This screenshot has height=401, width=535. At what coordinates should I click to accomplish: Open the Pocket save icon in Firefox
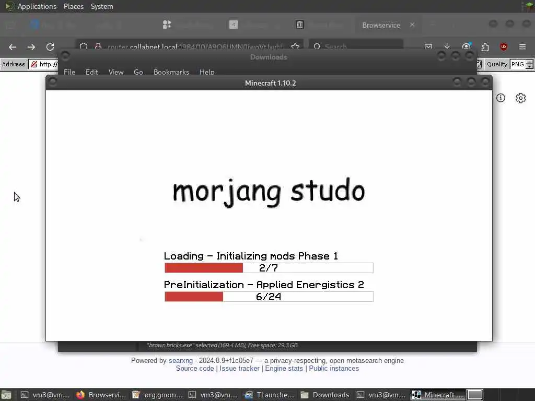point(428,46)
